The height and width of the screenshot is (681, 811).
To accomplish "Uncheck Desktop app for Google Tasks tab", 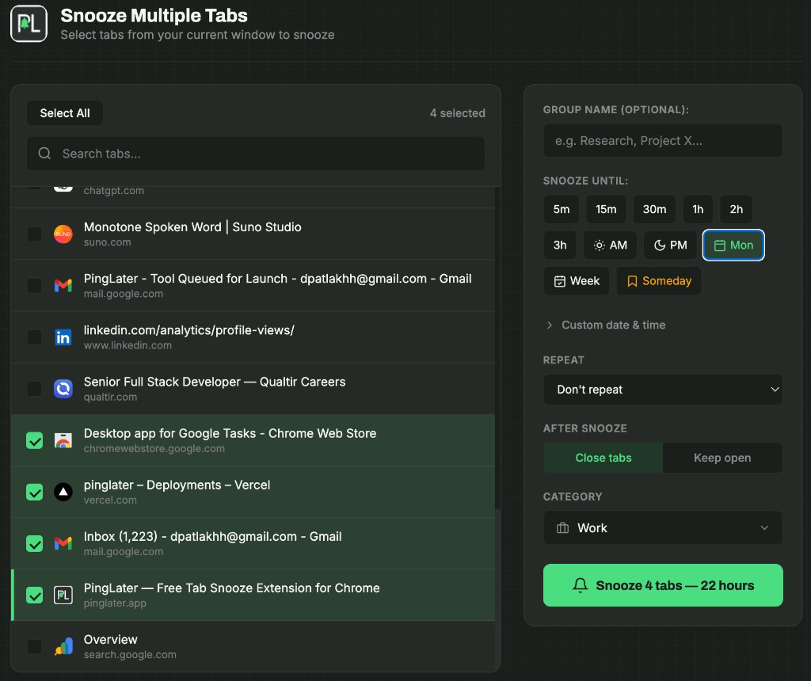I will (34, 440).
